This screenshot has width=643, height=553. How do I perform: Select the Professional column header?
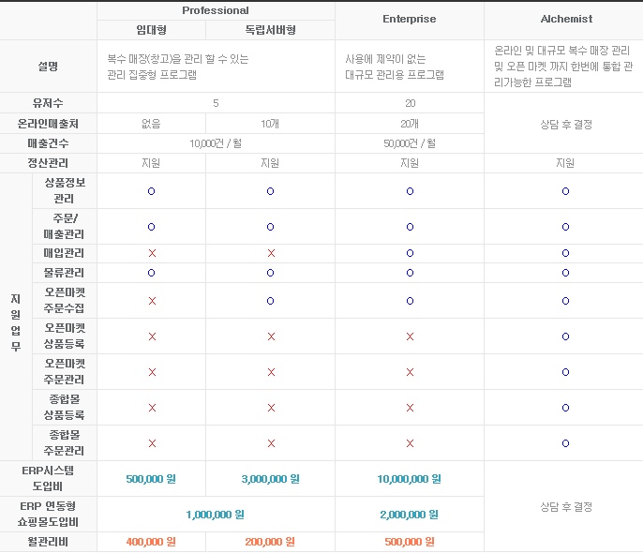click(216, 10)
